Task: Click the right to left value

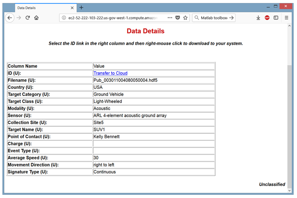Action: pyautogui.click(x=104, y=165)
